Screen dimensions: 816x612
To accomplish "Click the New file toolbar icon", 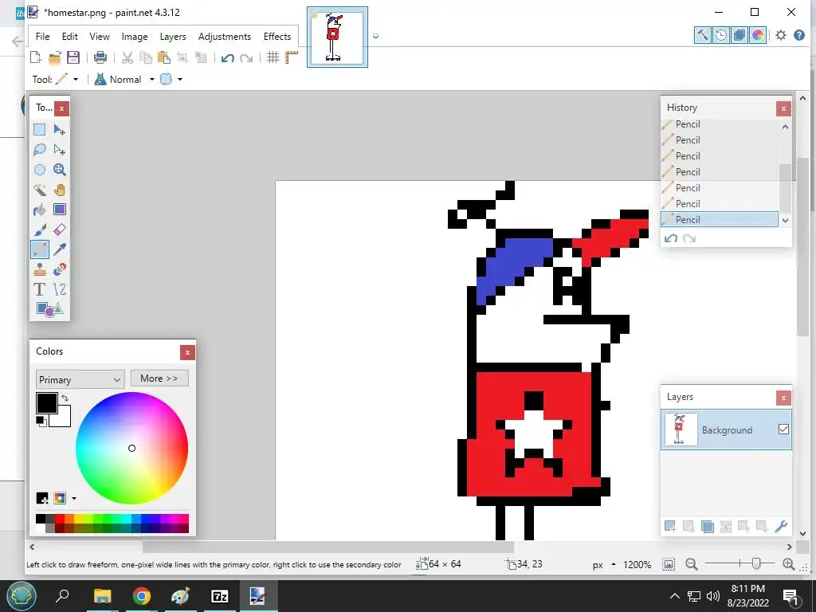I will point(35,57).
